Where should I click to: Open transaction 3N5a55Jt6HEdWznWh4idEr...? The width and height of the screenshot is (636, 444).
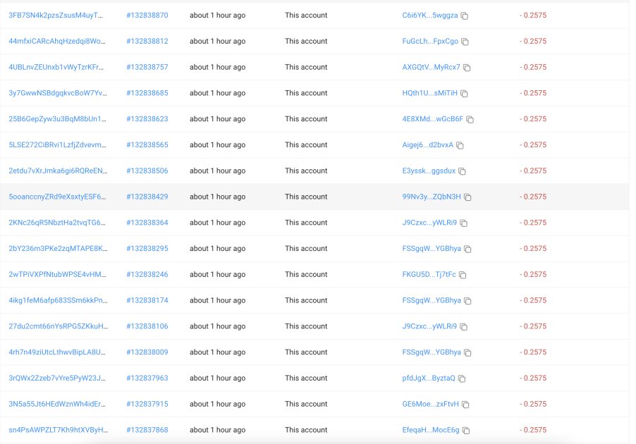57,405
